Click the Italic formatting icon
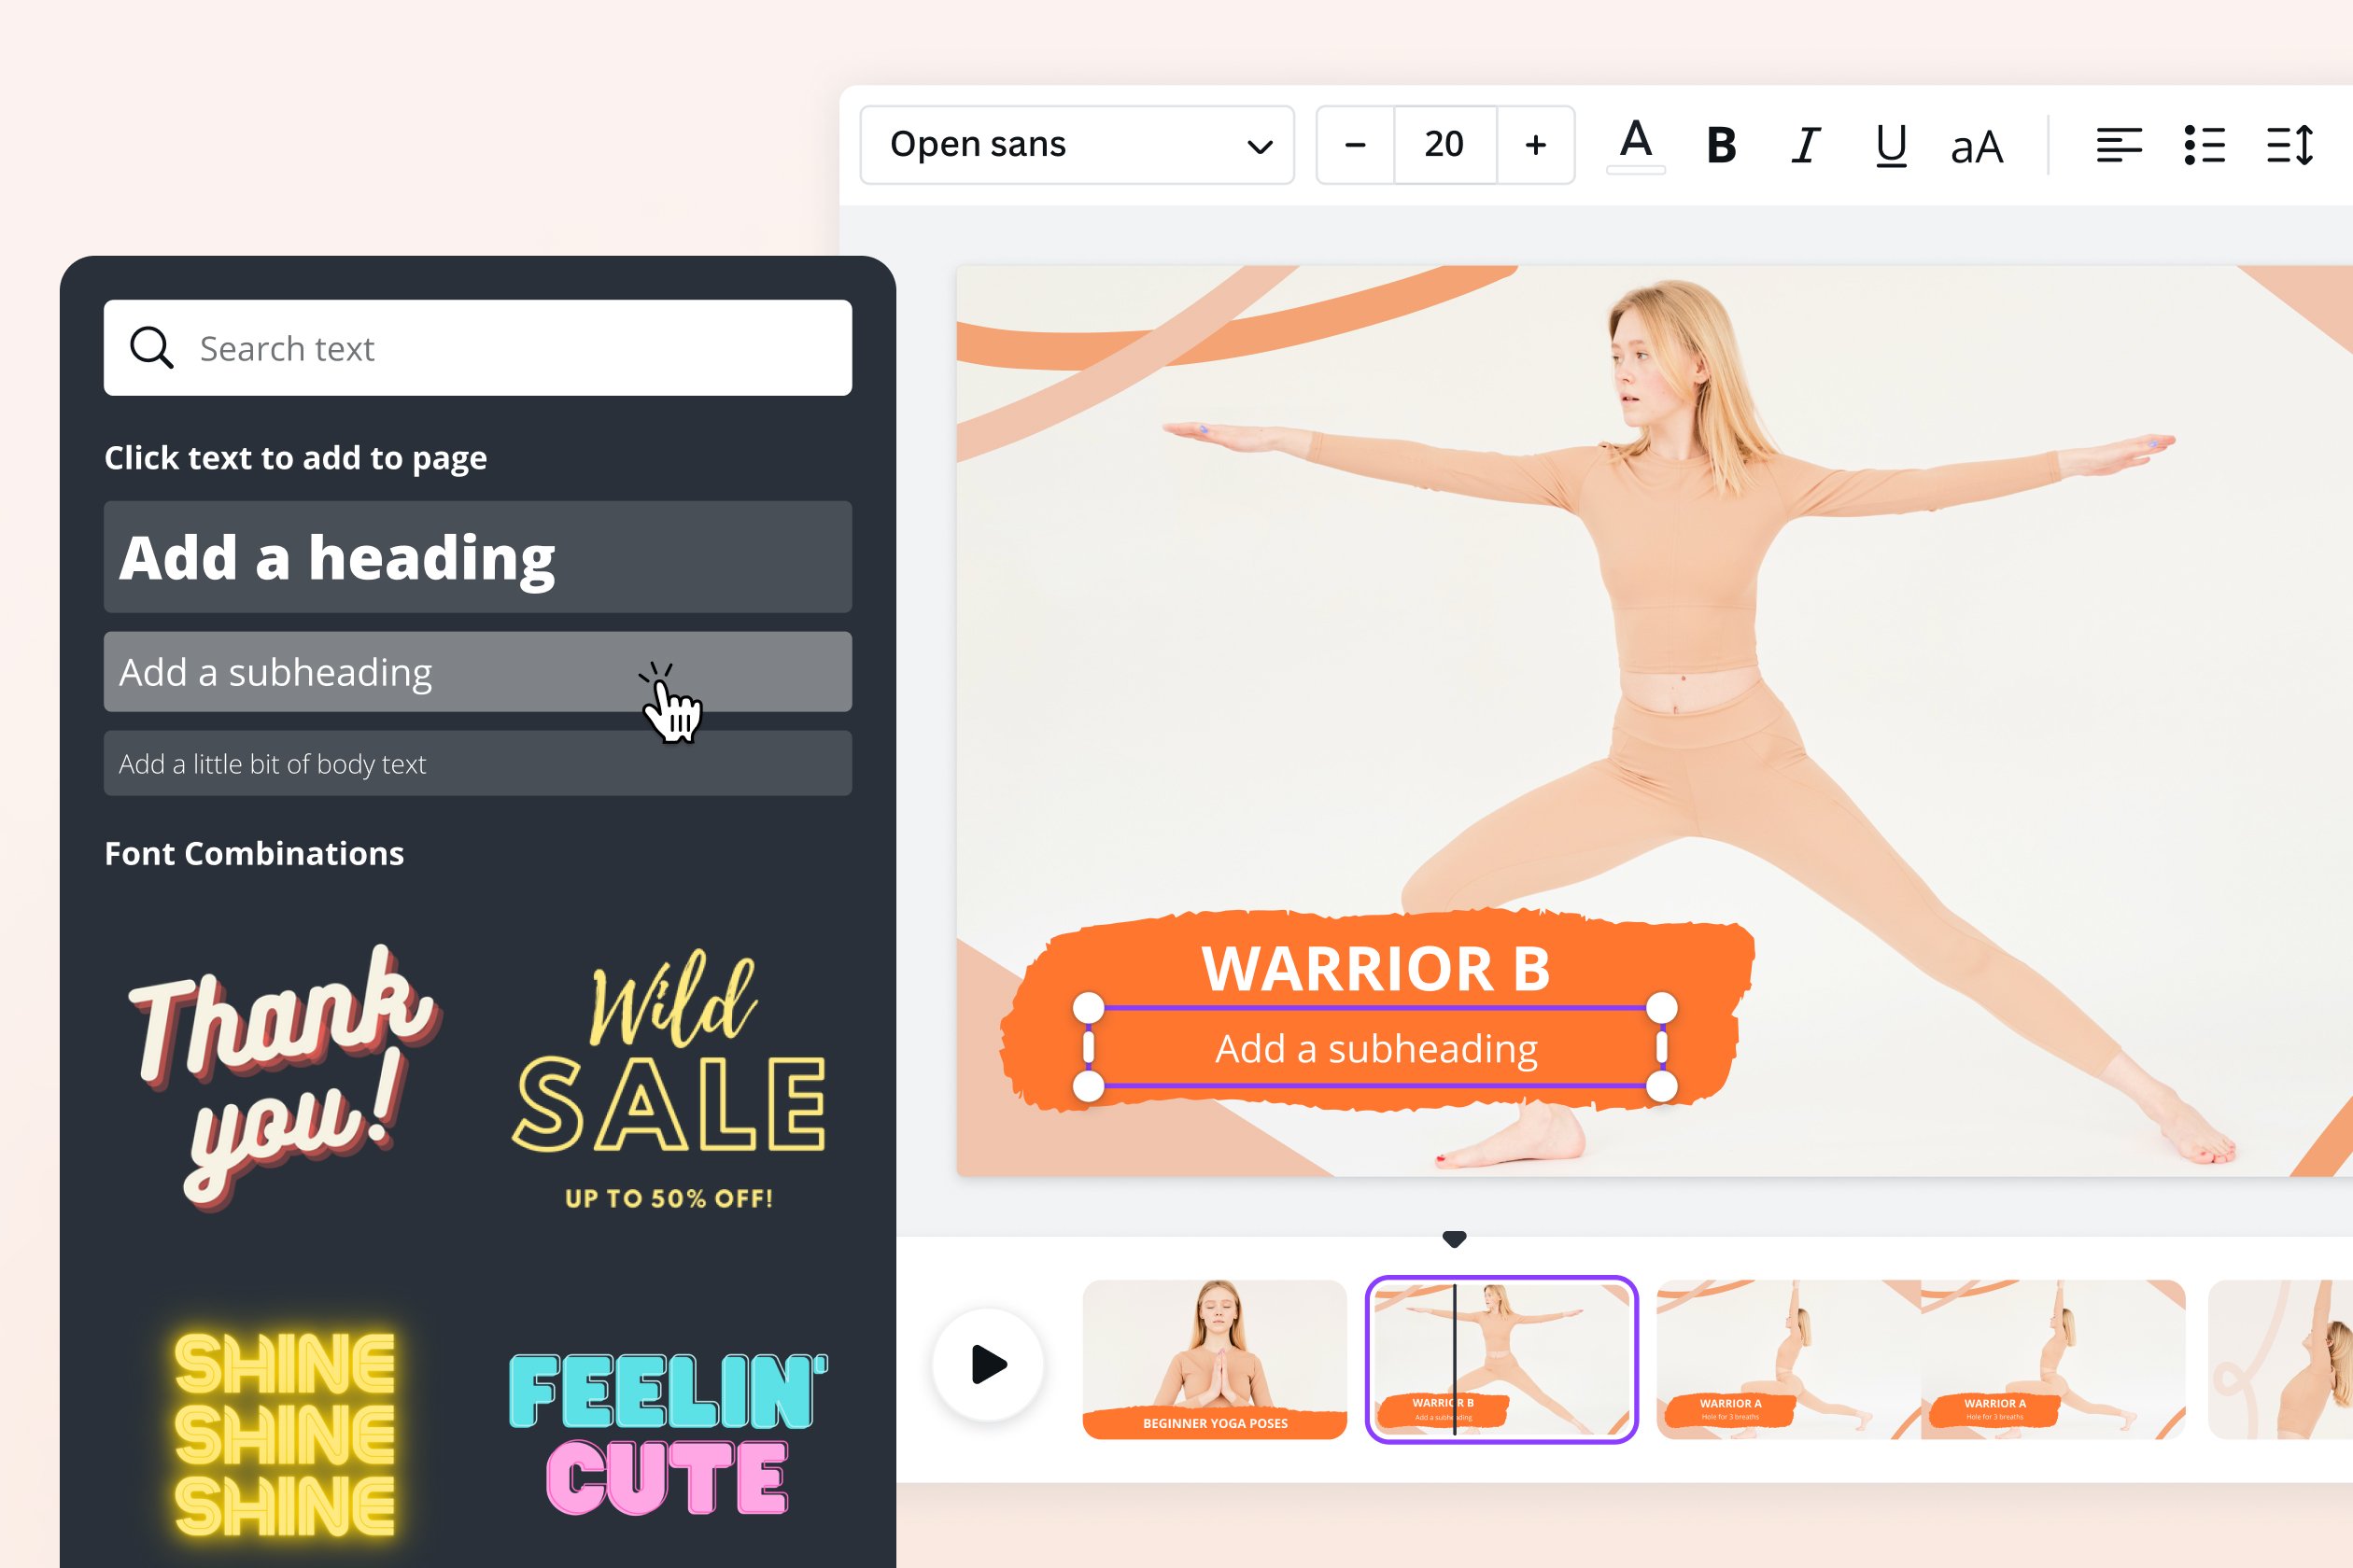 pos(1807,144)
